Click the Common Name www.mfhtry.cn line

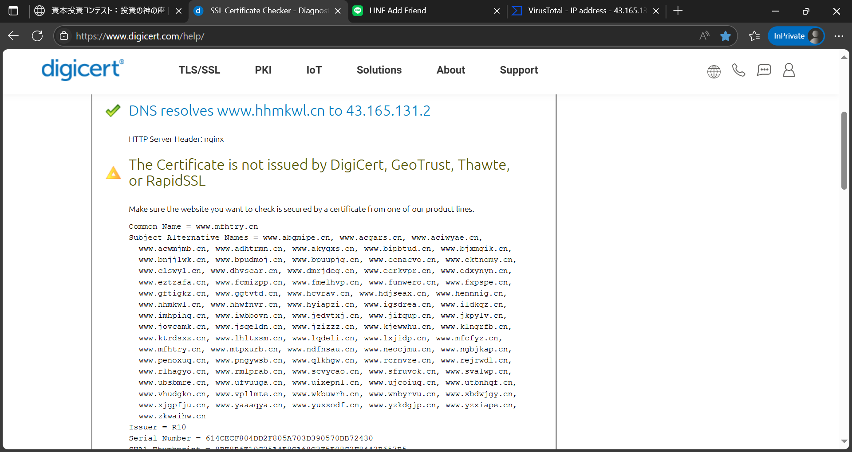(193, 226)
